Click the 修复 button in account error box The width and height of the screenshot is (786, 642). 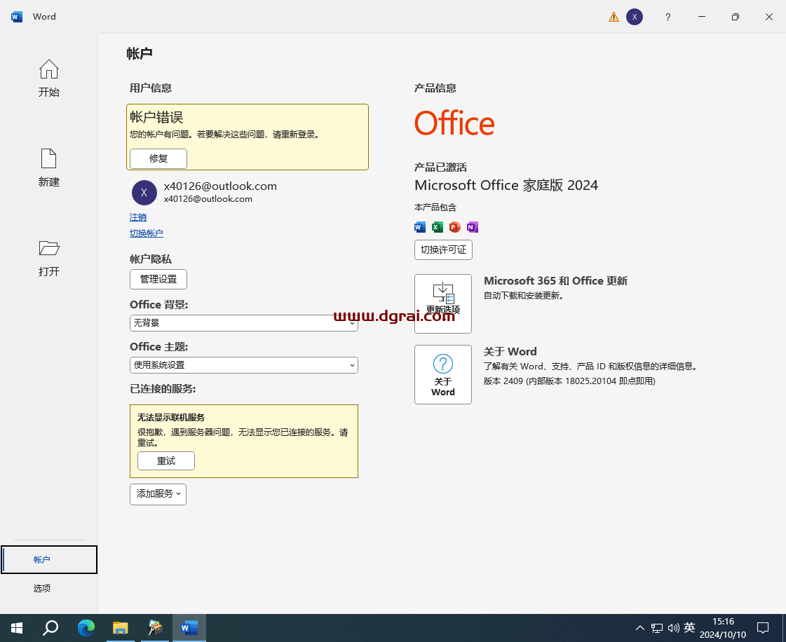tap(158, 158)
